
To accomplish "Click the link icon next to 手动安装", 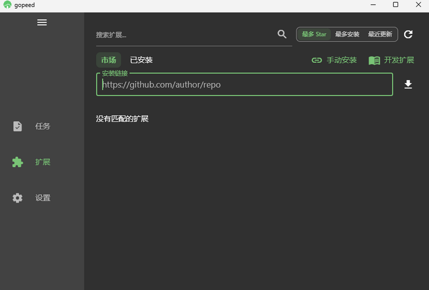I will (317, 60).
